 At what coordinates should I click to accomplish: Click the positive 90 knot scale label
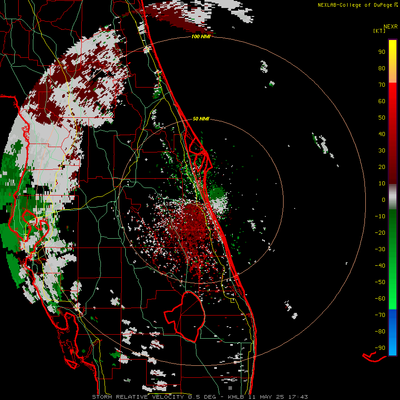tap(382, 52)
